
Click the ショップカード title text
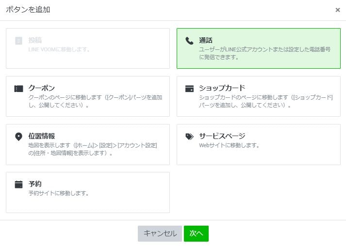tap(222, 88)
